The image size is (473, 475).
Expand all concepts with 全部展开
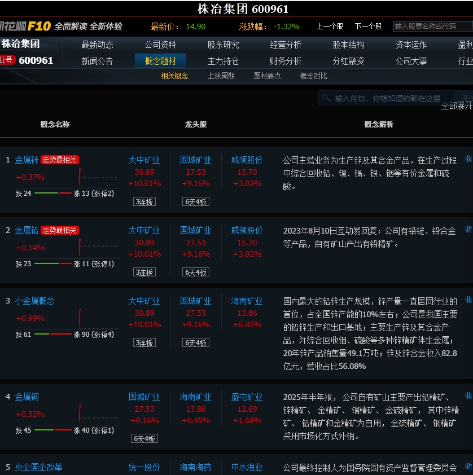[457, 105]
